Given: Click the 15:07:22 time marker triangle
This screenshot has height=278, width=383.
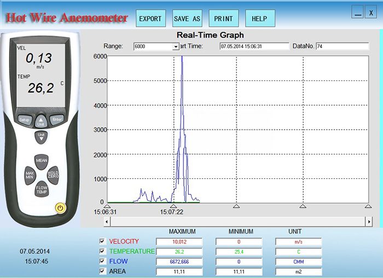Looking at the screenshot, I should coord(173,205).
